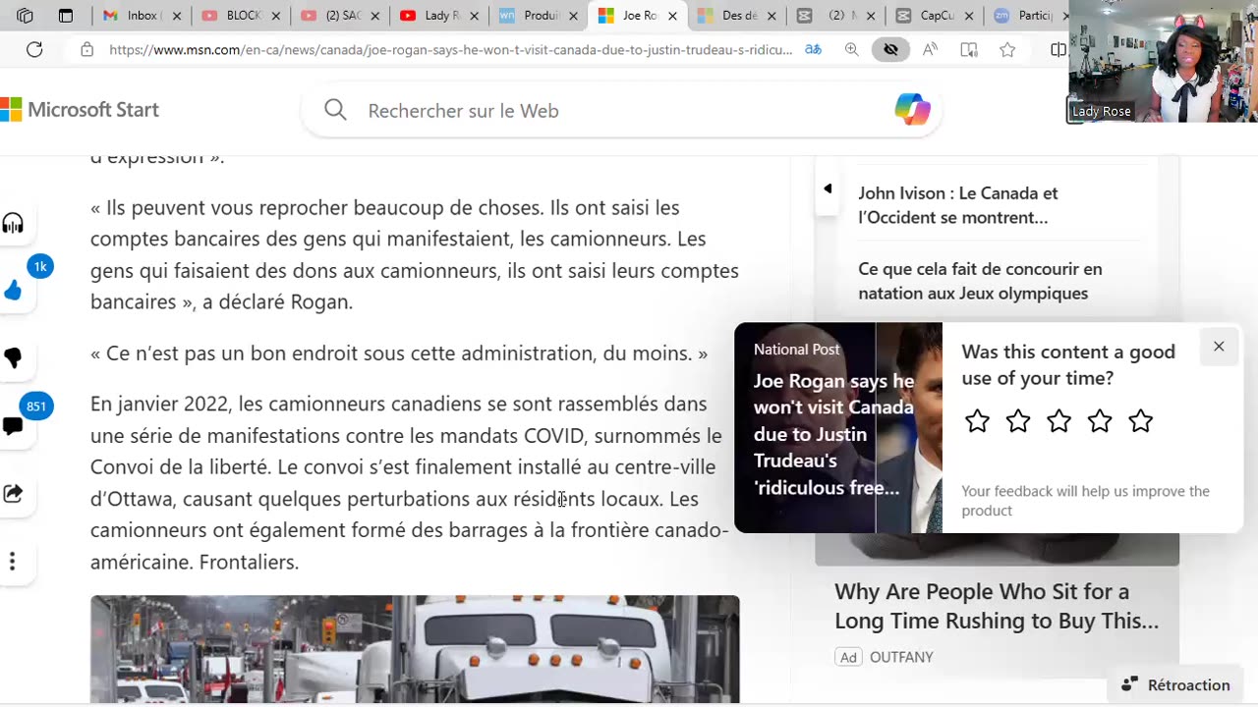View site information lock icon
The width and height of the screenshot is (1258, 707).
click(86, 49)
